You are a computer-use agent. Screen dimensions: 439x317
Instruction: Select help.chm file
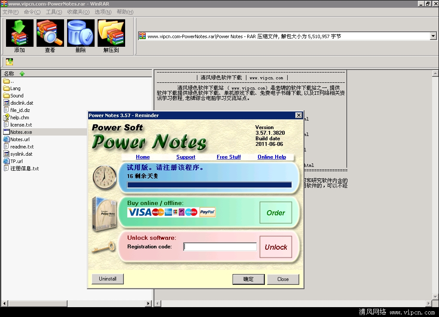point(16,117)
